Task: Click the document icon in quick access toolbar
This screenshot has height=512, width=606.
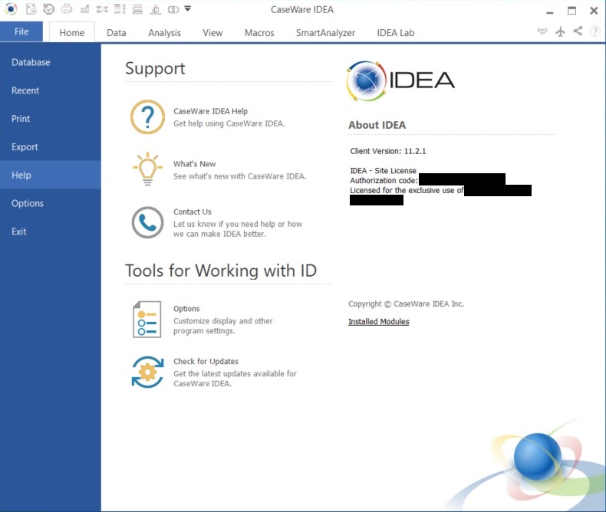Action: [x=31, y=9]
